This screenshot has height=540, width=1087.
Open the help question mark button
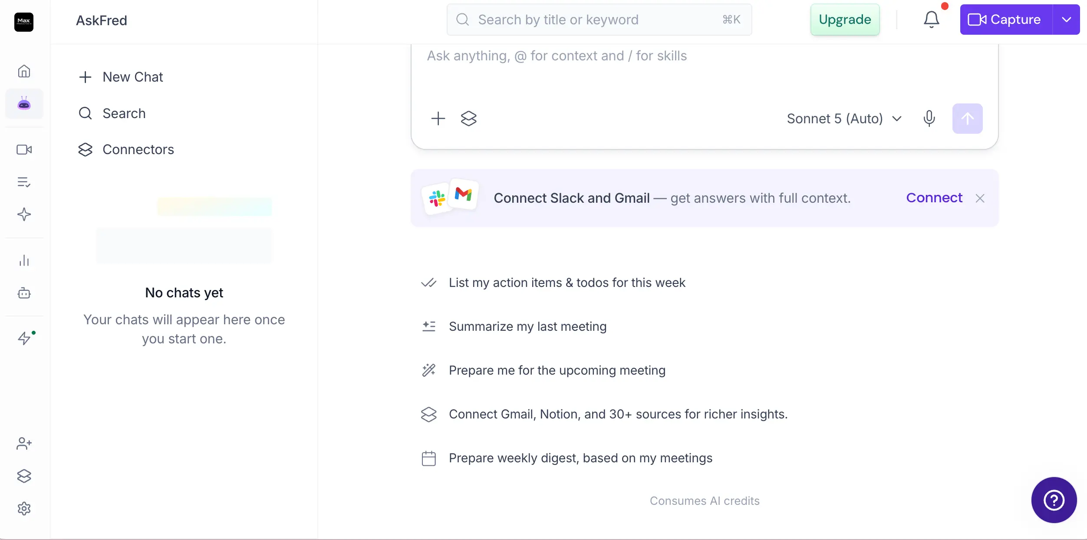(1054, 500)
